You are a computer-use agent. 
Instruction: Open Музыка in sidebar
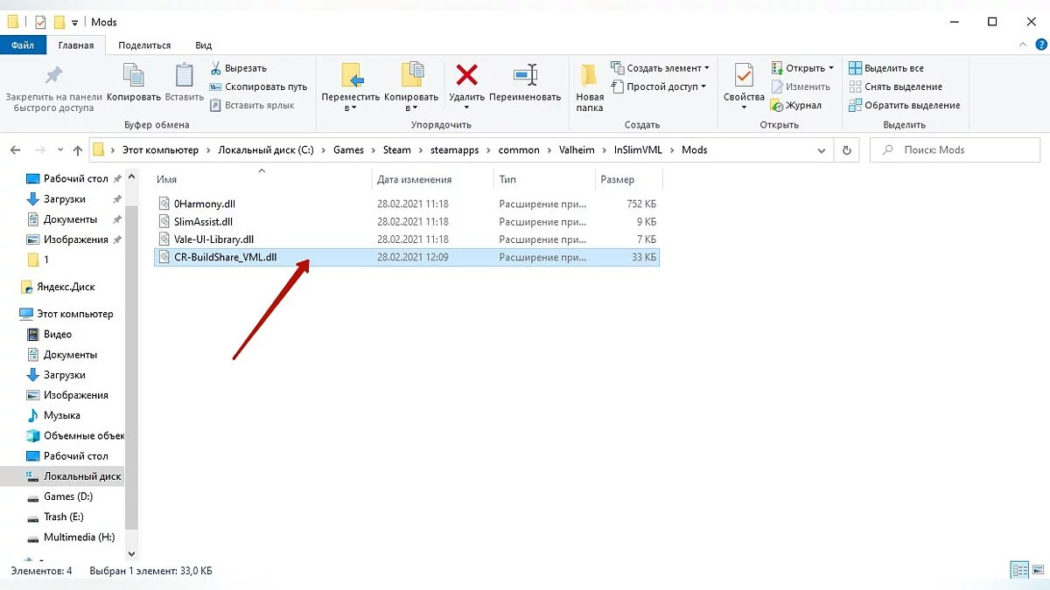tap(53, 415)
